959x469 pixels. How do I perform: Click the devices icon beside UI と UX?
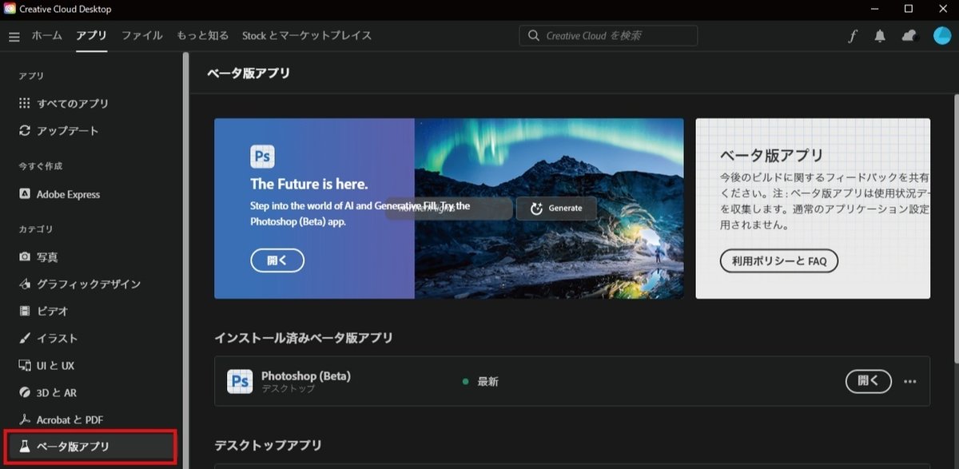pos(25,365)
